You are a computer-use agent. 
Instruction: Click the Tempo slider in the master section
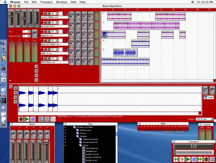pos(11,18)
